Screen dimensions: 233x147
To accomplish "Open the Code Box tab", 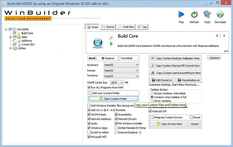I will 126,27.
